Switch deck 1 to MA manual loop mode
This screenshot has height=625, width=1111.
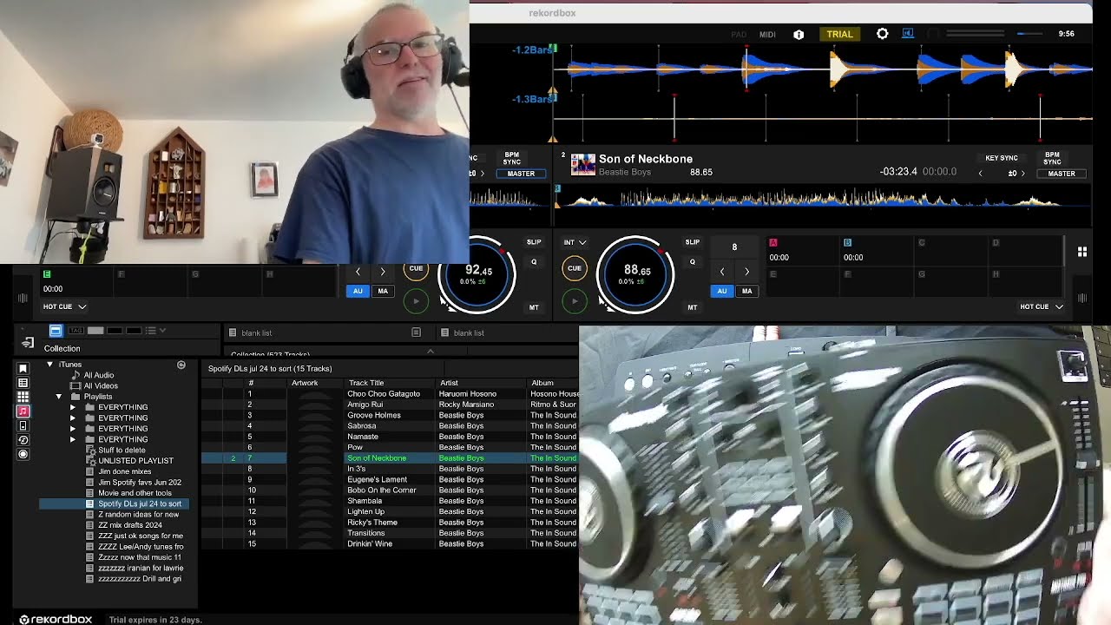point(383,291)
